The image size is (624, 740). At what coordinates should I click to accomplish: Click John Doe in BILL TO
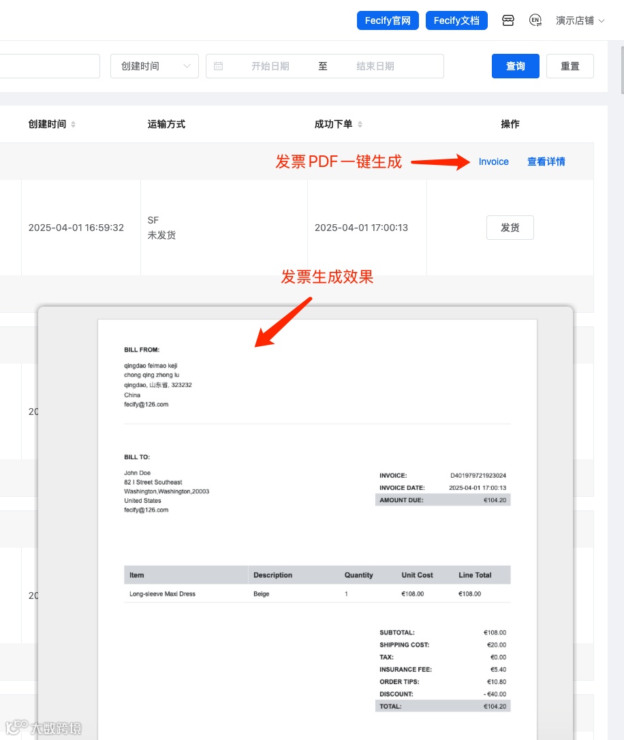click(x=137, y=472)
